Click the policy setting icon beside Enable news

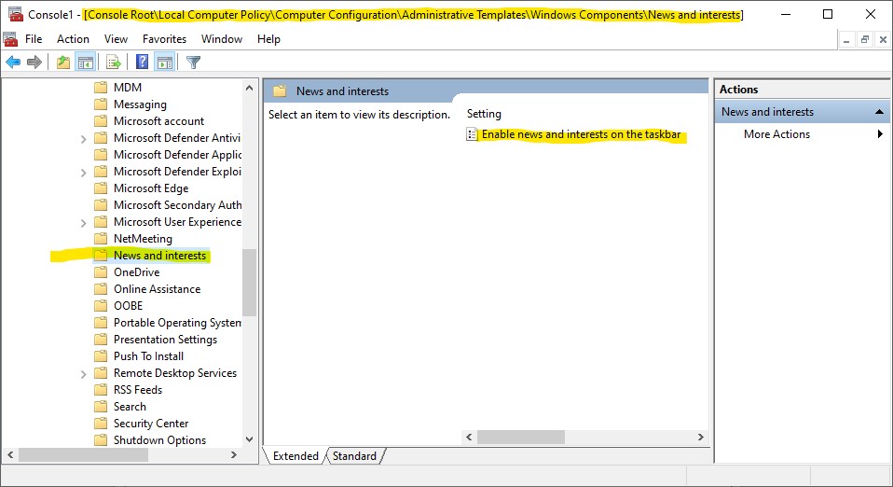pos(472,134)
